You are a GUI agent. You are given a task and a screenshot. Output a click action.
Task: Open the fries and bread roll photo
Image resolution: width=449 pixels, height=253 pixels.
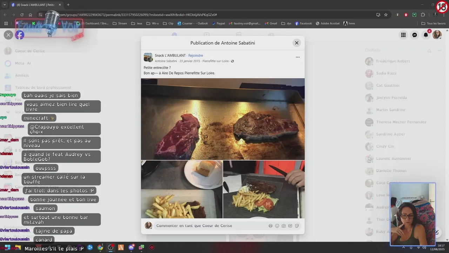point(182,189)
